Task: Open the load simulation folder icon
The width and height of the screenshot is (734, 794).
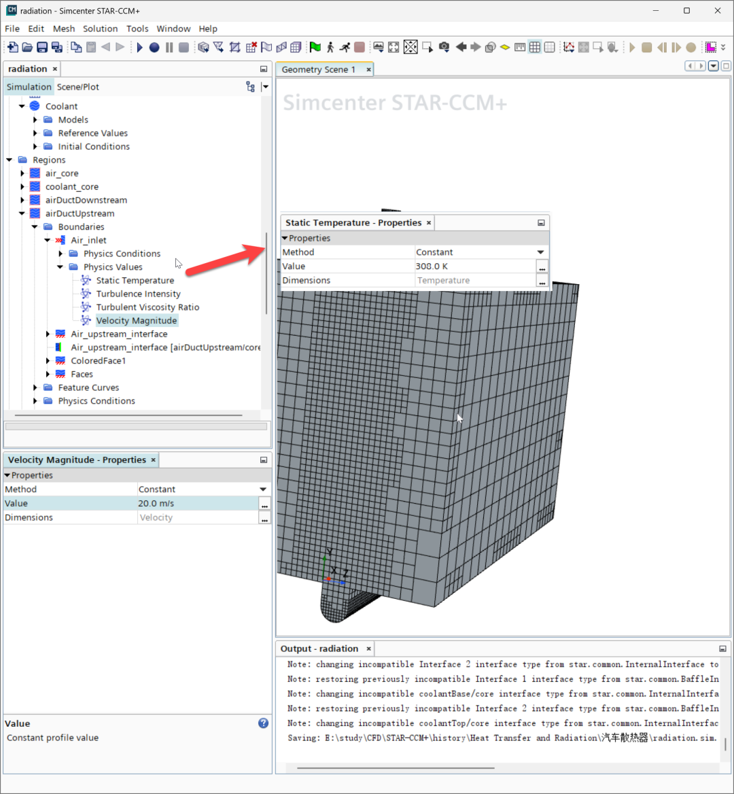Action: pos(27,47)
